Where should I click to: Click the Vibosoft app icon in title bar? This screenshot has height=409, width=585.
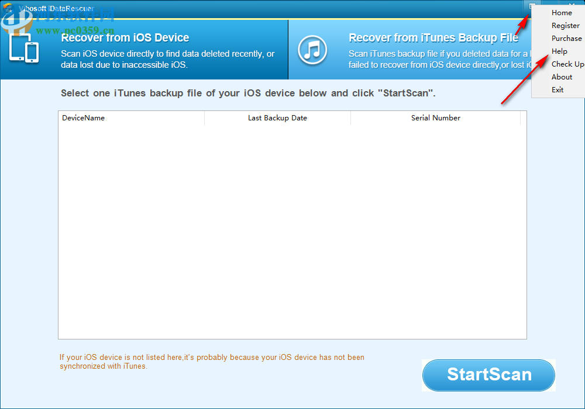(x=8, y=8)
